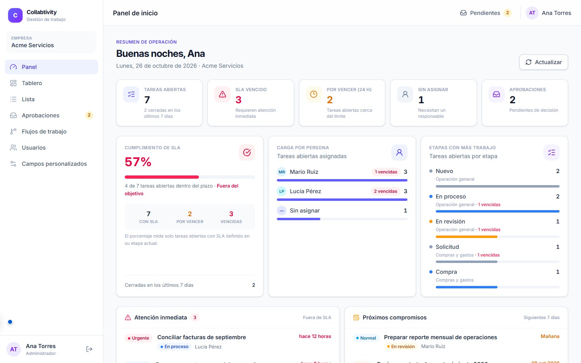Click the Sin asignar row in Carga por persona

click(342, 212)
